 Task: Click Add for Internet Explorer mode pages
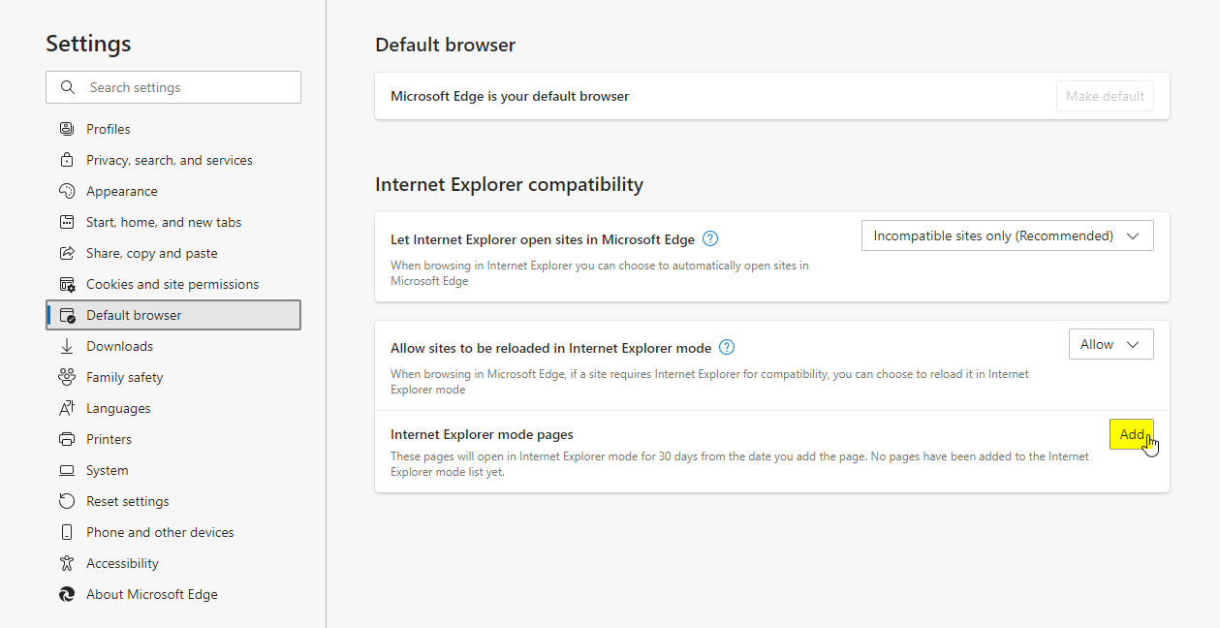[x=1131, y=434]
